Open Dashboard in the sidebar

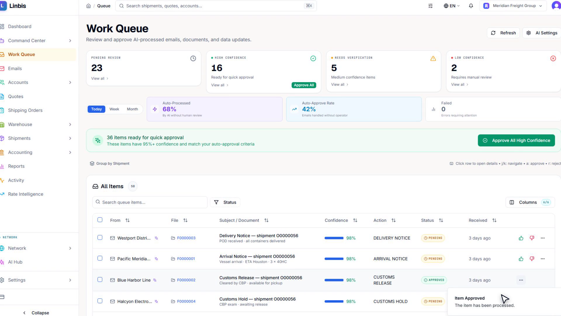20,27
